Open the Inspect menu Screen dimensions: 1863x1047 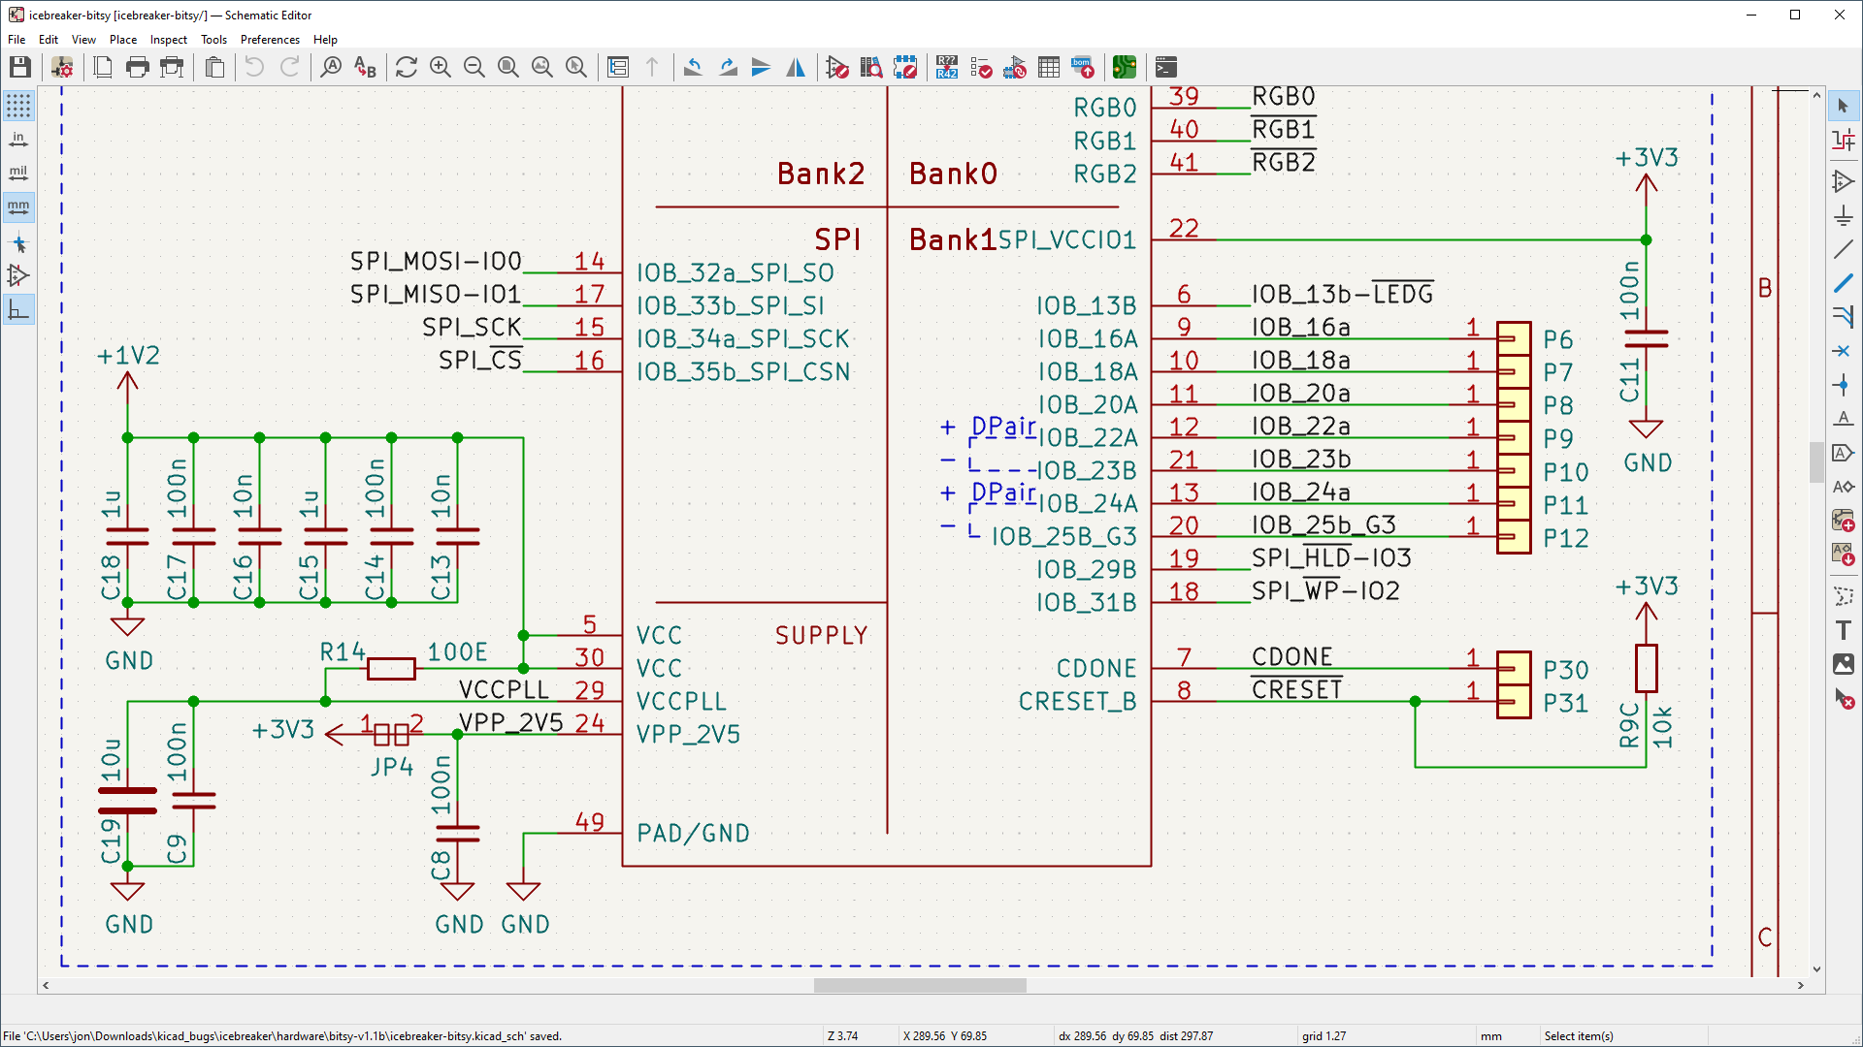[168, 40]
